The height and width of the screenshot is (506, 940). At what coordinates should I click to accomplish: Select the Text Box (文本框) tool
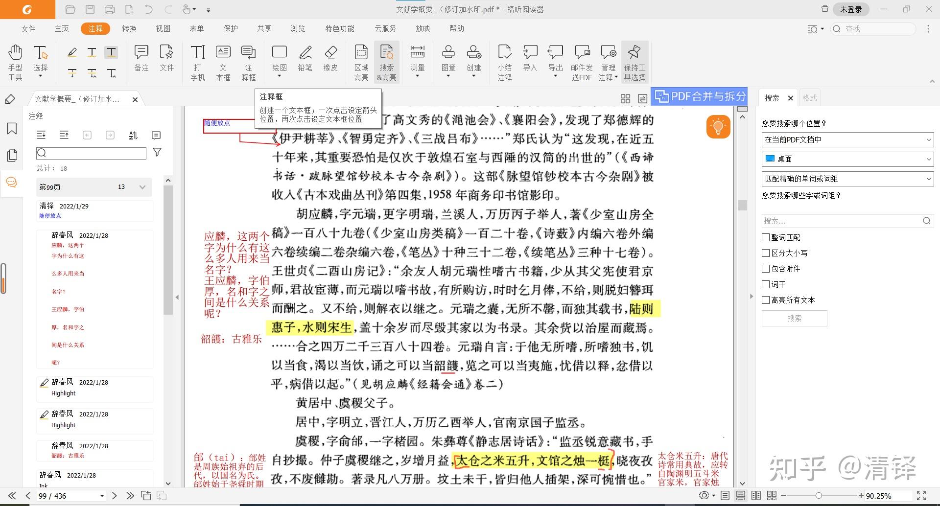223,62
